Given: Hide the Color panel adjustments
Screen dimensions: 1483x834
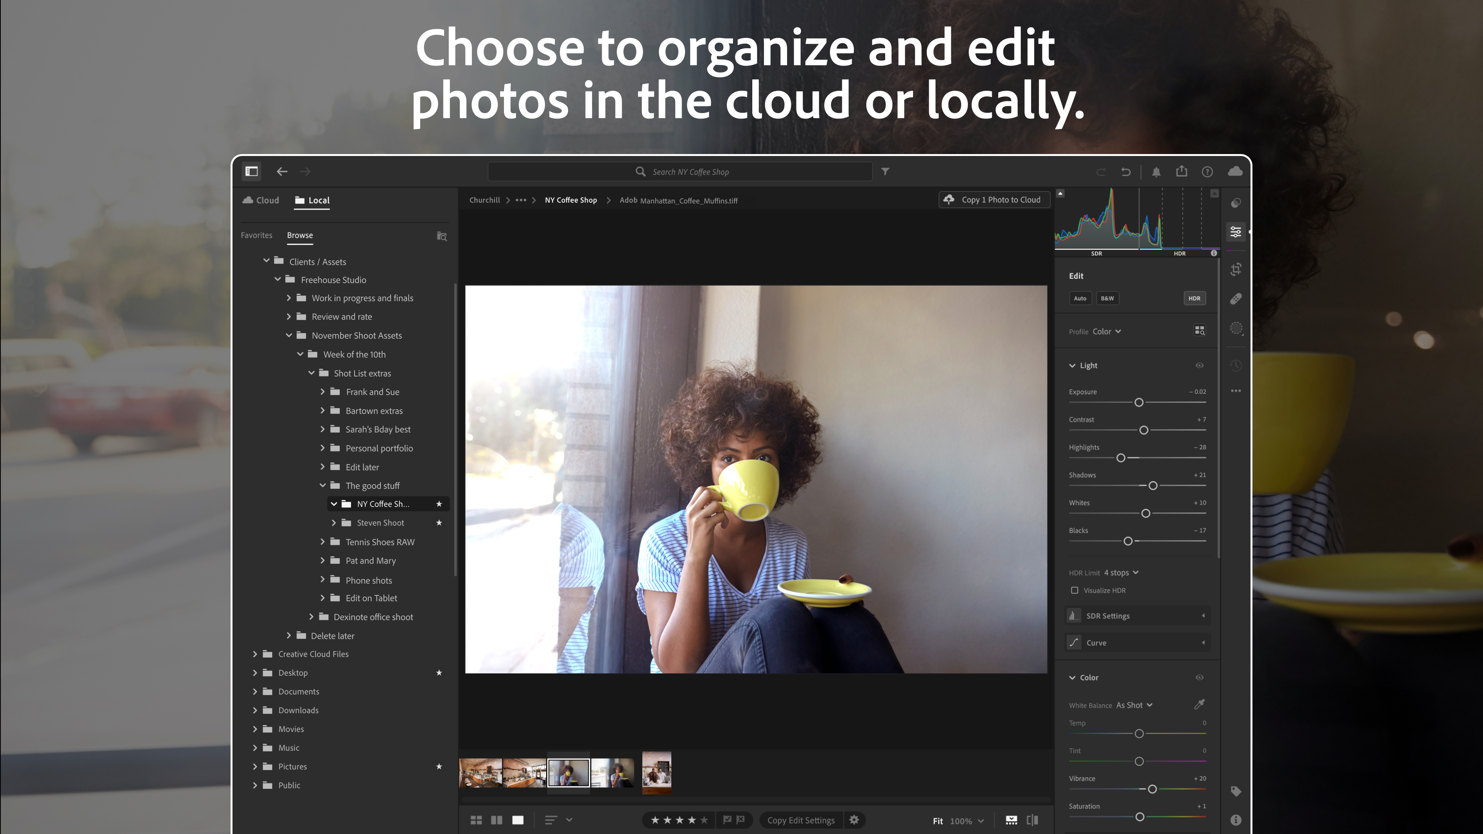Looking at the screenshot, I should click(1200, 678).
